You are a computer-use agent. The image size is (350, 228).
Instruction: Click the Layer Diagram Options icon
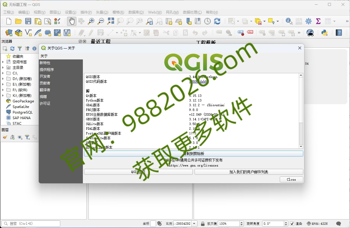[x=229, y=33]
